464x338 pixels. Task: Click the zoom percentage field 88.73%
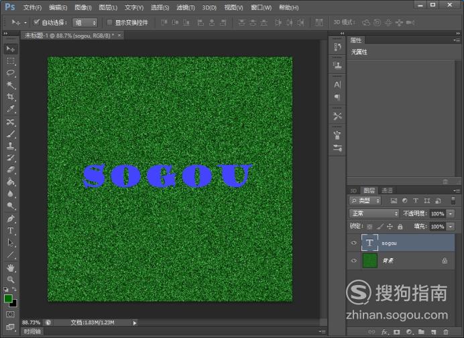click(31, 323)
